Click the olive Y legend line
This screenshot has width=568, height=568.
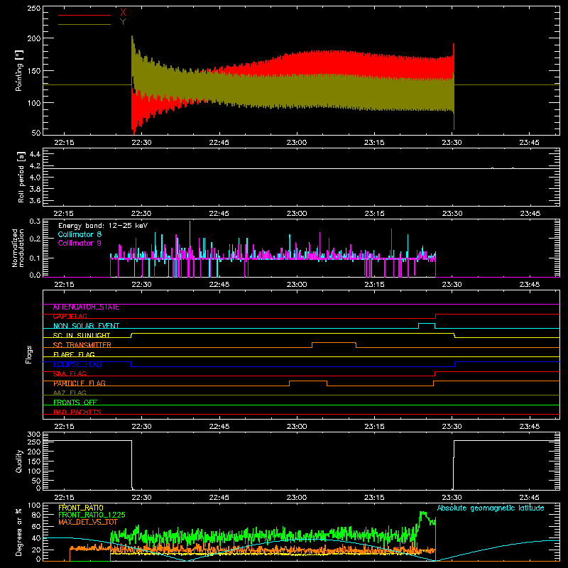pos(84,24)
